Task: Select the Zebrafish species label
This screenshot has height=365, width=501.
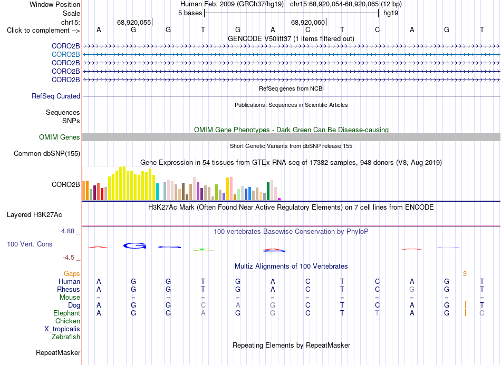Action: click(66, 337)
